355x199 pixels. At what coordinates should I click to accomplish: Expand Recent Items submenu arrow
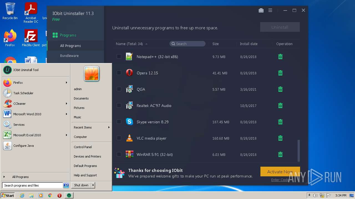(x=109, y=127)
